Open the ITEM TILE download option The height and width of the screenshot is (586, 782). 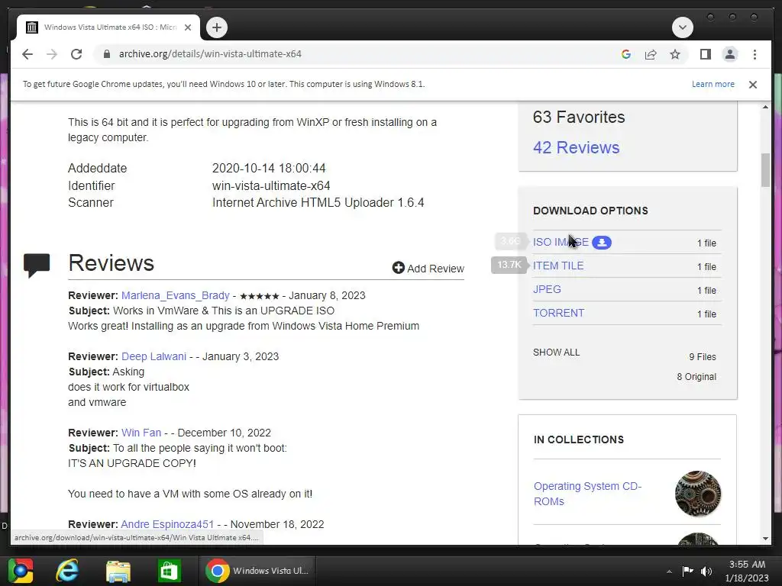pos(558,266)
